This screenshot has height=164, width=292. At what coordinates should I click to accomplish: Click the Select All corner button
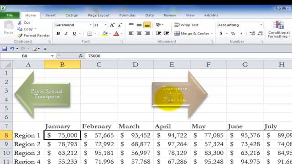click(x=6, y=65)
